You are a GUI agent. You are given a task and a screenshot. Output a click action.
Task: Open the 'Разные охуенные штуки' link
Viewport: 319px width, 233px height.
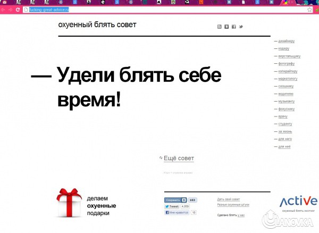233,205
